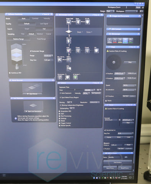The width and height of the screenshot is (151, 184).
Task: Select the highlighted blue objective button
Action: [x=125, y=41]
